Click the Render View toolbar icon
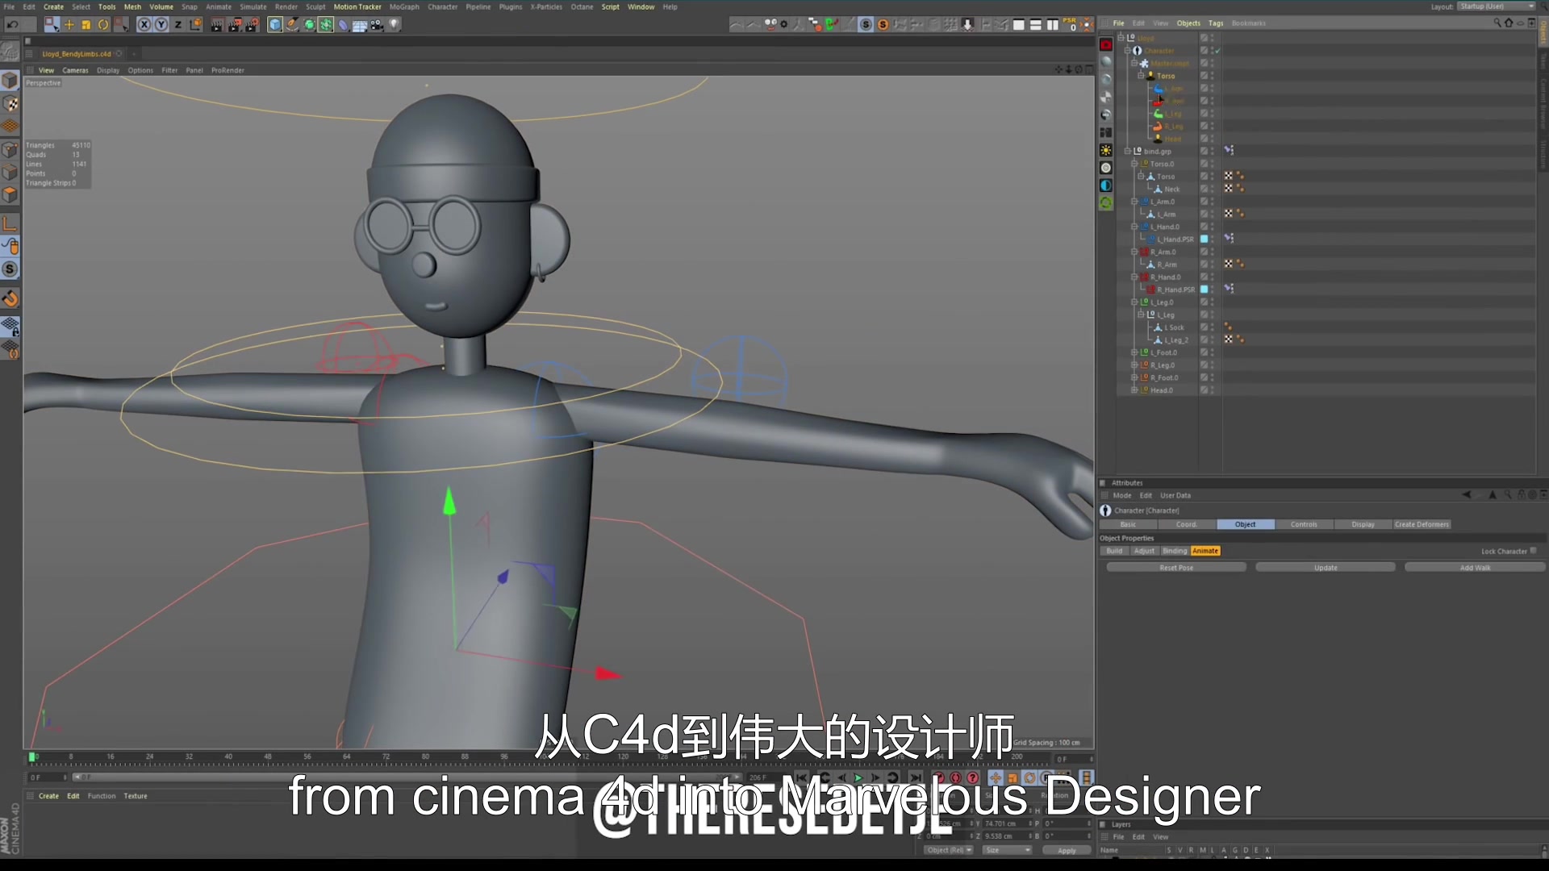This screenshot has width=1549, height=871. [x=216, y=24]
